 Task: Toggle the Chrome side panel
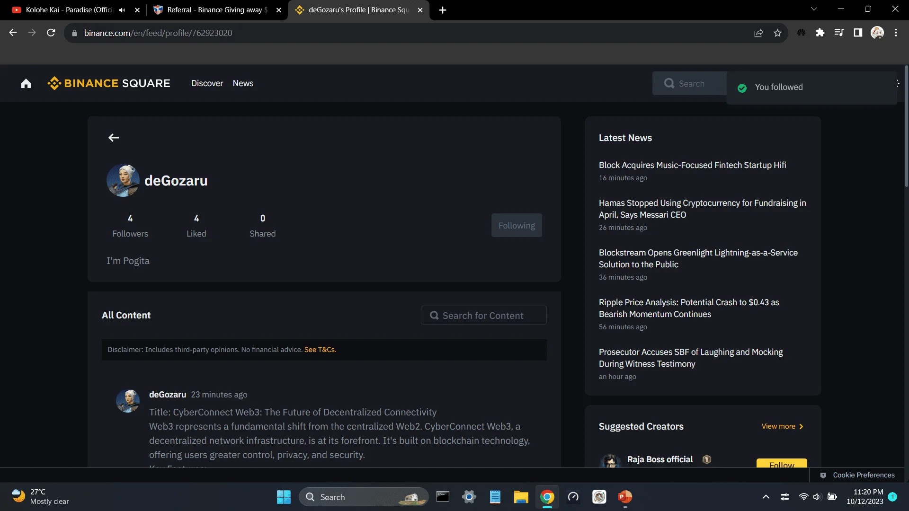coord(858,33)
